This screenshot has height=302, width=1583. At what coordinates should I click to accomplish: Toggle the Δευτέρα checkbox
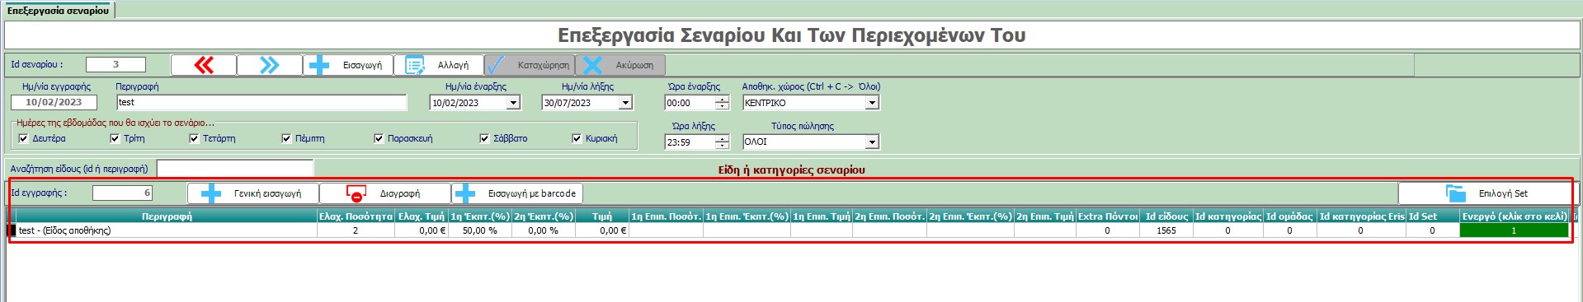[23, 138]
